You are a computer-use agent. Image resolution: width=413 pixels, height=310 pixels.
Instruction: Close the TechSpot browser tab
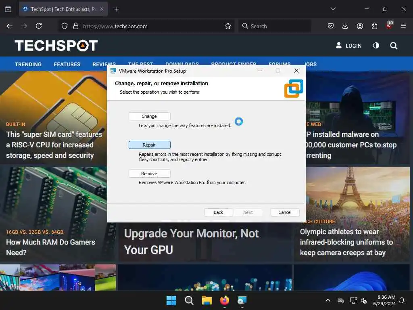coord(102,9)
